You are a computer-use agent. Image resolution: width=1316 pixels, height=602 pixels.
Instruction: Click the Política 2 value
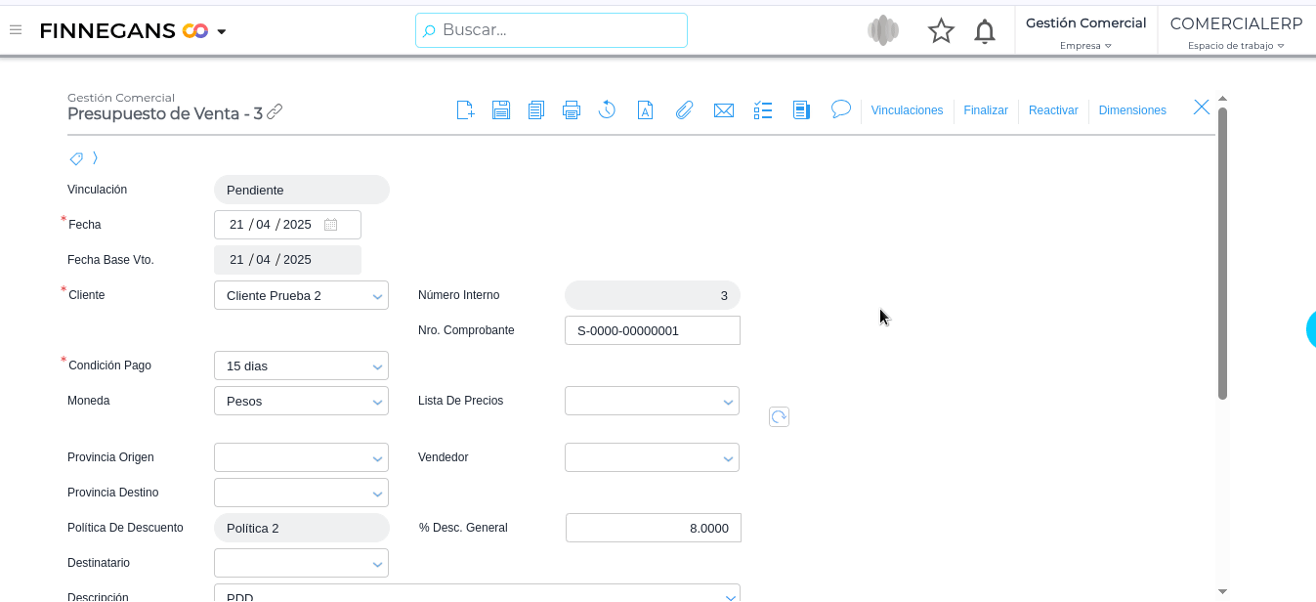[301, 528]
